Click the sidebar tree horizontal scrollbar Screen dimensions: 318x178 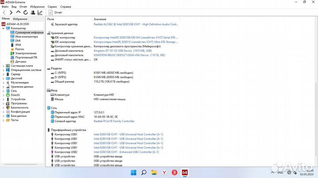(20, 164)
